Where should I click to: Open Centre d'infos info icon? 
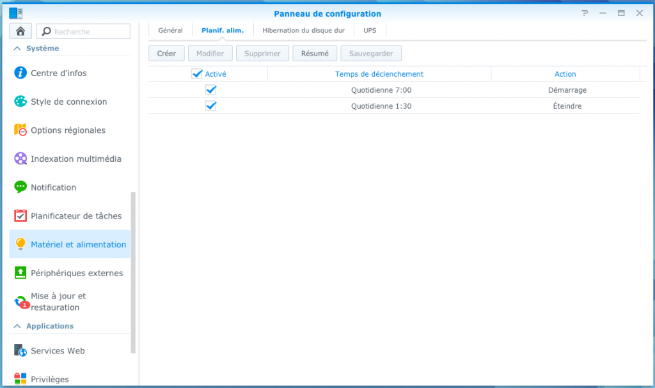[x=20, y=73]
